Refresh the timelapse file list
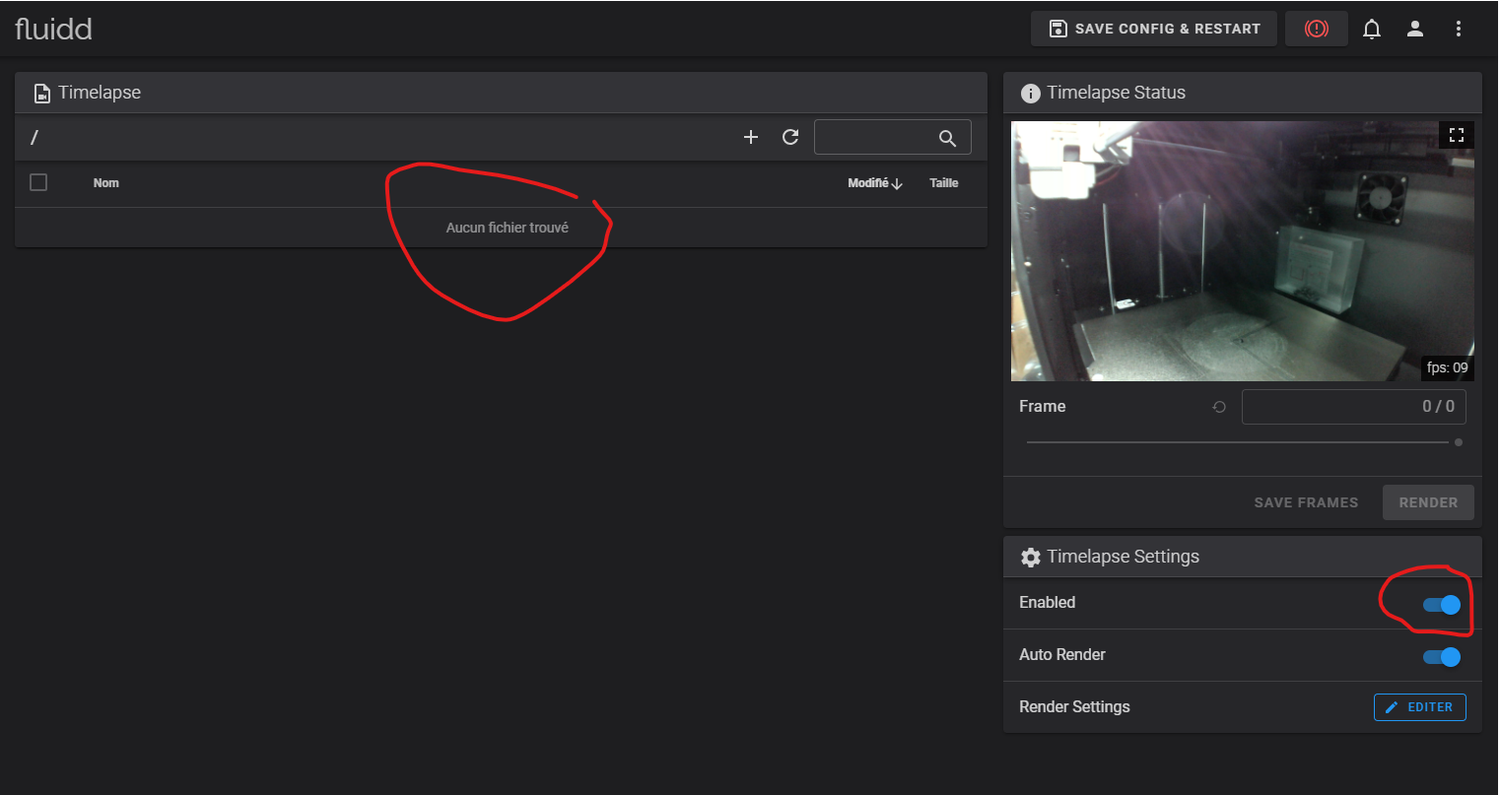 tap(790, 137)
